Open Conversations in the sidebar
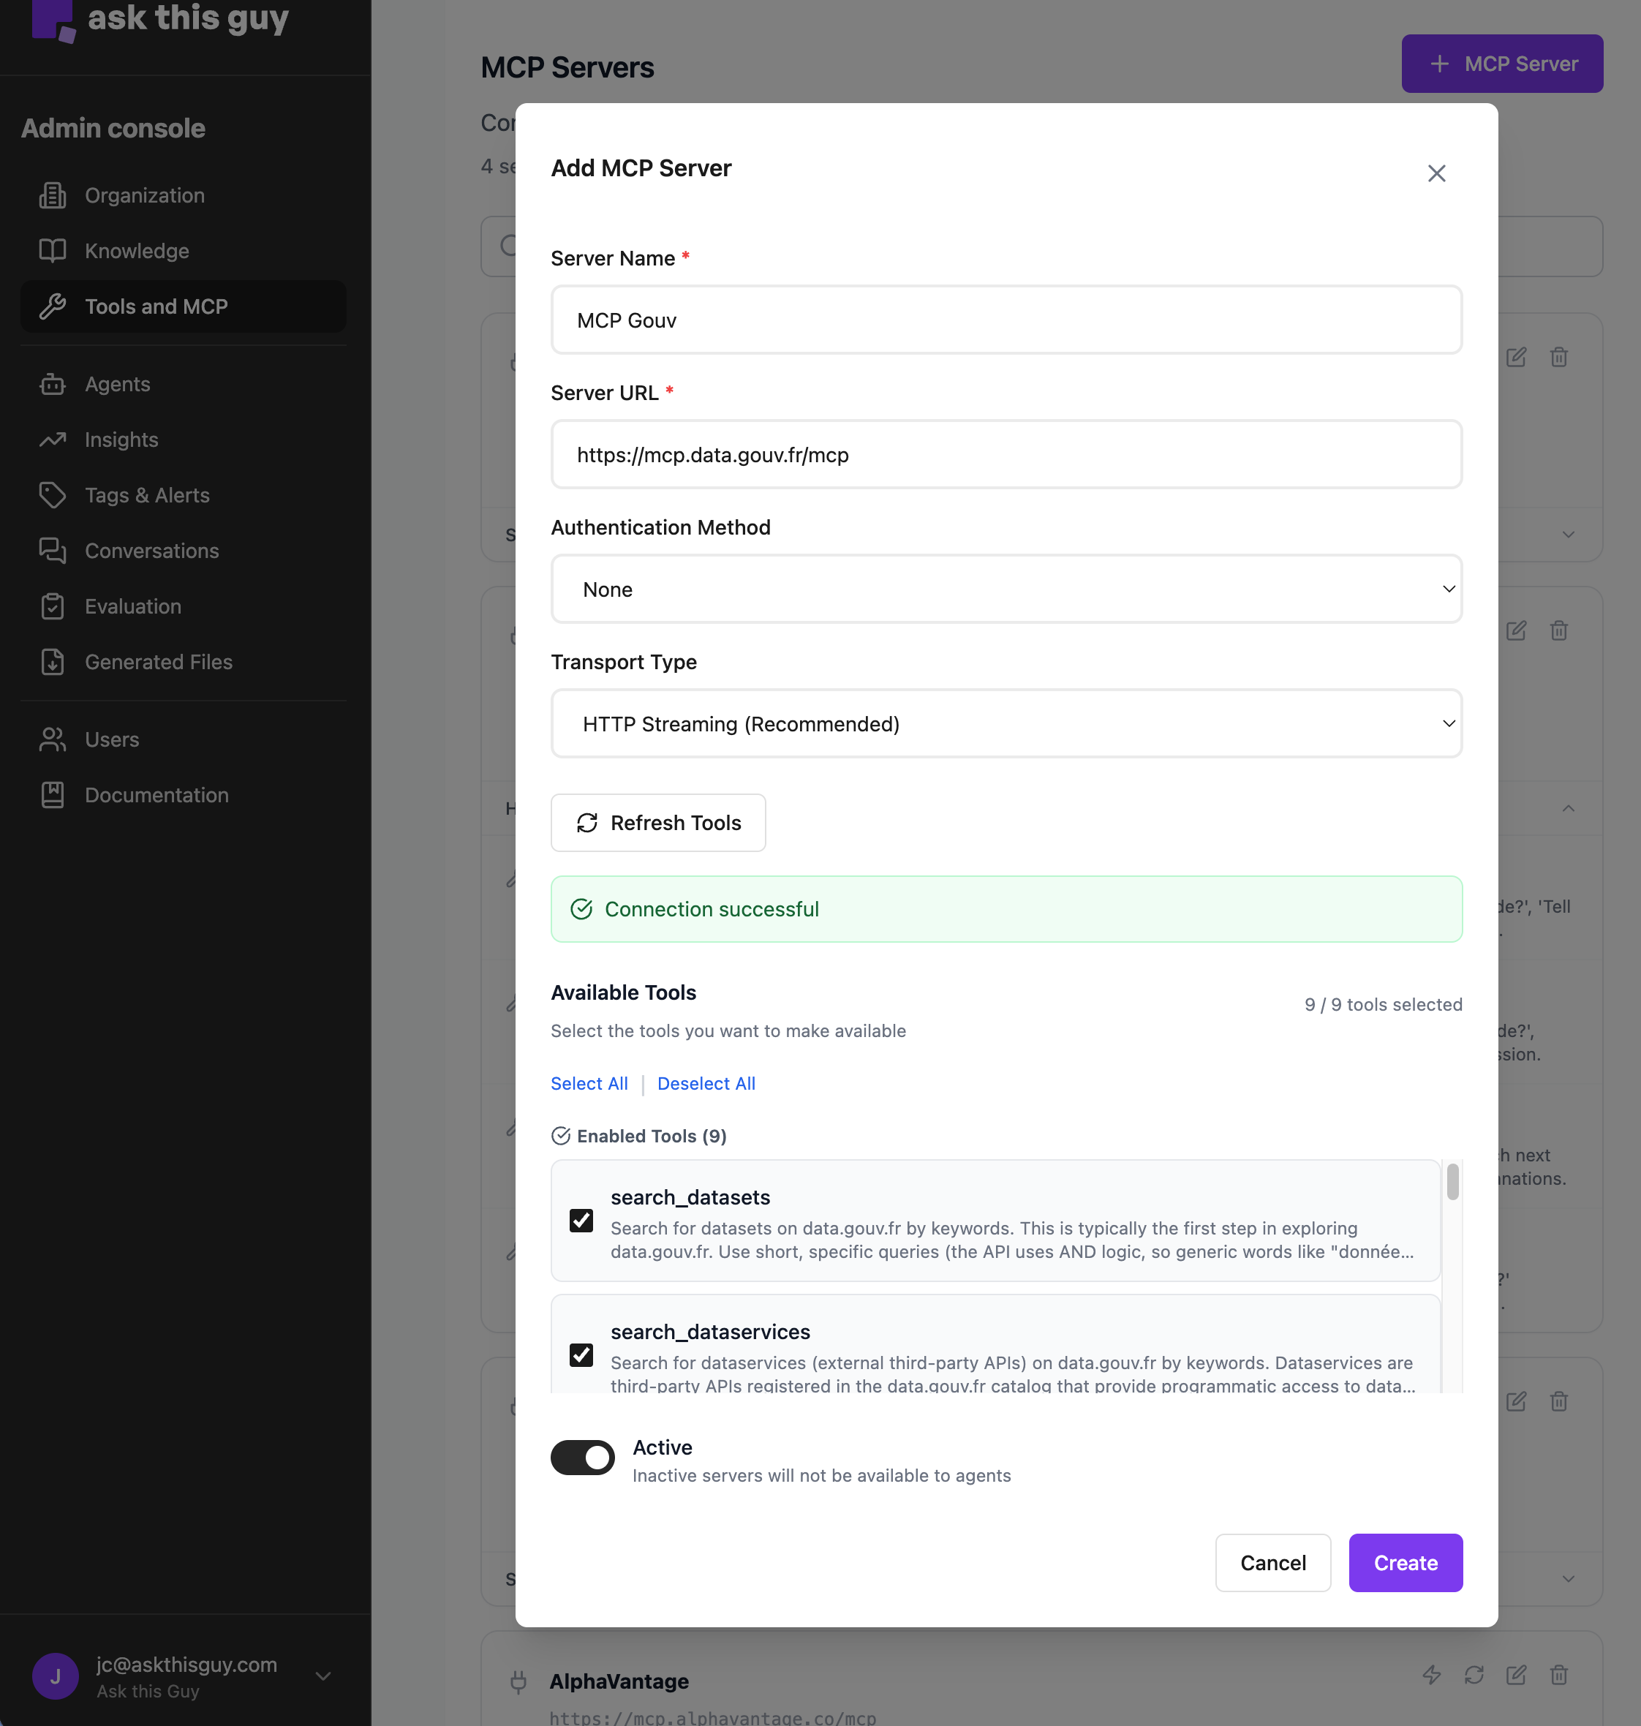The width and height of the screenshot is (1641, 1726). point(151,551)
